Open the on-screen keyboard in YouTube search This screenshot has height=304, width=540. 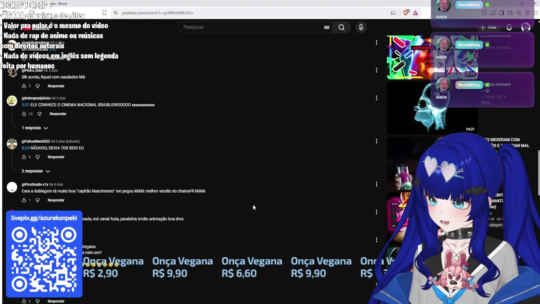pyautogui.click(x=327, y=27)
